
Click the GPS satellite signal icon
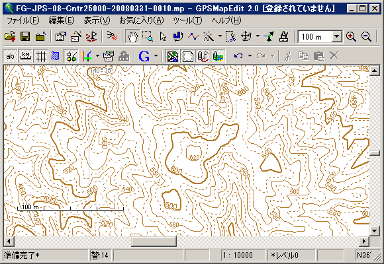coord(112,37)
